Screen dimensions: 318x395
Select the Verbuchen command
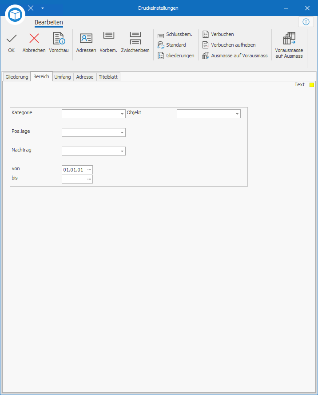pyautogui.click(x=219, y=34)
